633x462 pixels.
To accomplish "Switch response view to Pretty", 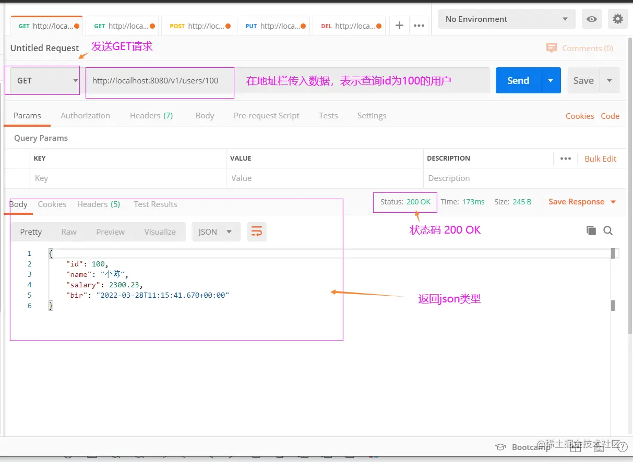I will tap(31, 232).
